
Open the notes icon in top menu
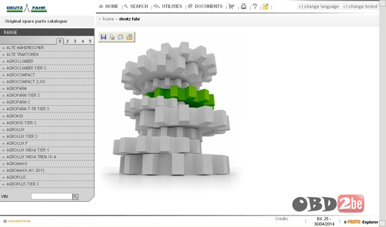click(266, 7)
